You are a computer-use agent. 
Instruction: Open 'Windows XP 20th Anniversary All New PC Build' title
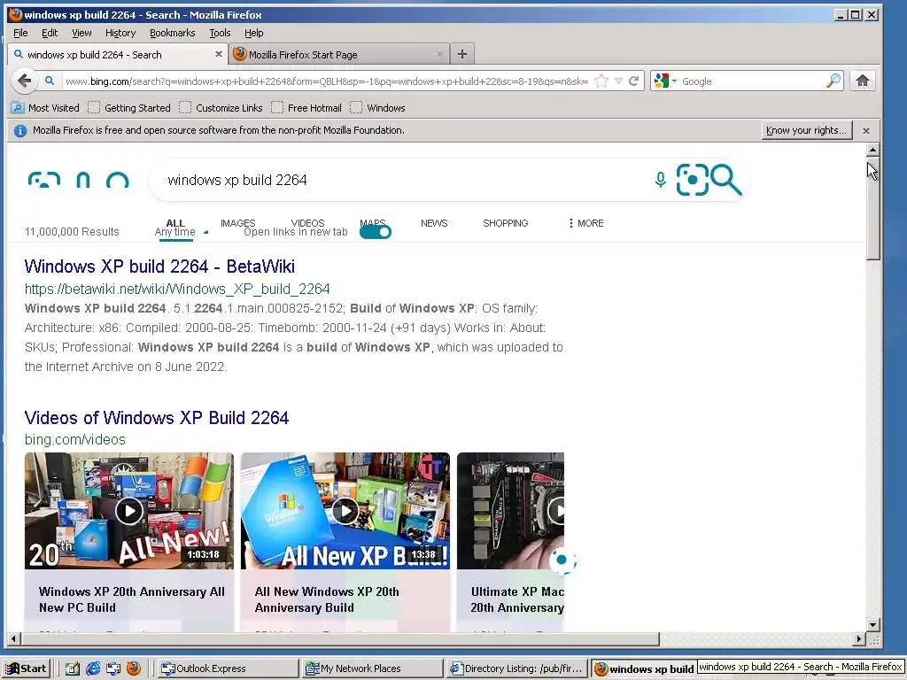click(x=131, y=599)
